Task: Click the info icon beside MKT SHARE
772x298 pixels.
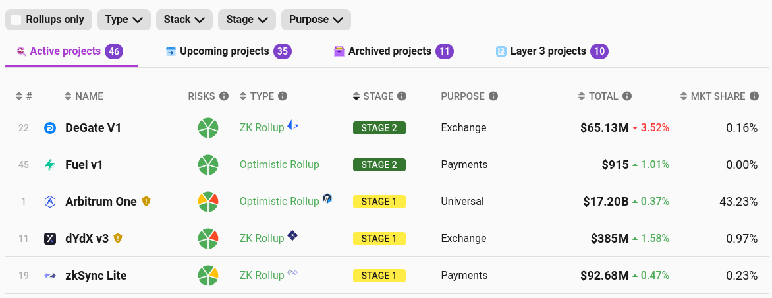Action: tap(754, 96)
